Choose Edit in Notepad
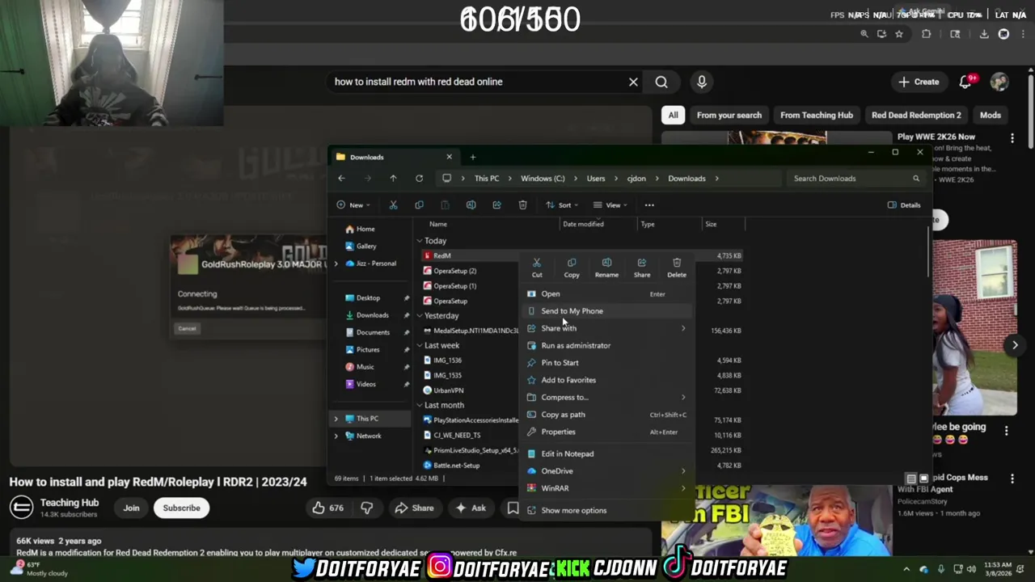1035x582 pixels. click(x=606, y=454)
